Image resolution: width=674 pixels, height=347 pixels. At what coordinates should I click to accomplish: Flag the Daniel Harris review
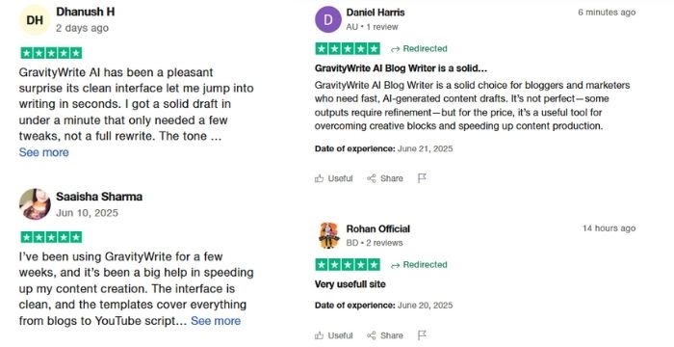click(422, 178)
